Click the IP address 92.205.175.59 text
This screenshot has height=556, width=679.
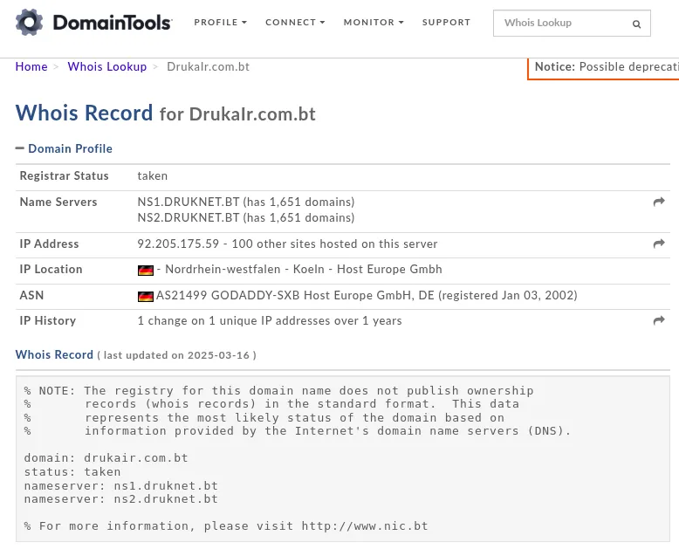178,244
